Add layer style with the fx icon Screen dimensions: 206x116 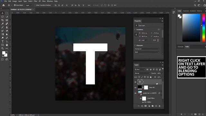pos(142,106)
